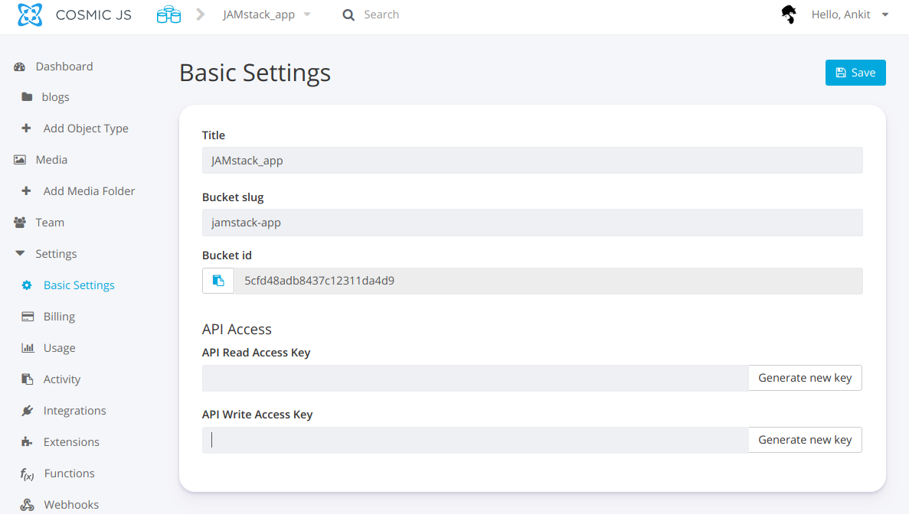The width and height of the screenshot is (909, 514).
Task: Click the Dashboard gauge icon
Action: 20,67
